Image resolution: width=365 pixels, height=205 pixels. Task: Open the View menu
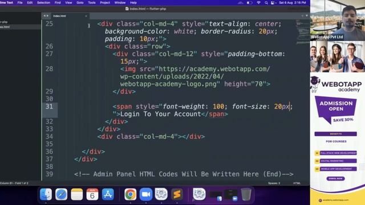68,3
